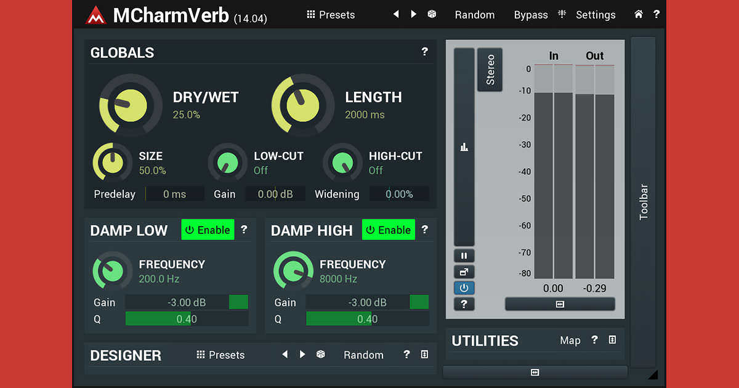This screenshot has height=388, width=739.
Task: Toggle the Bypass button
Action: [x=531, y=15]
